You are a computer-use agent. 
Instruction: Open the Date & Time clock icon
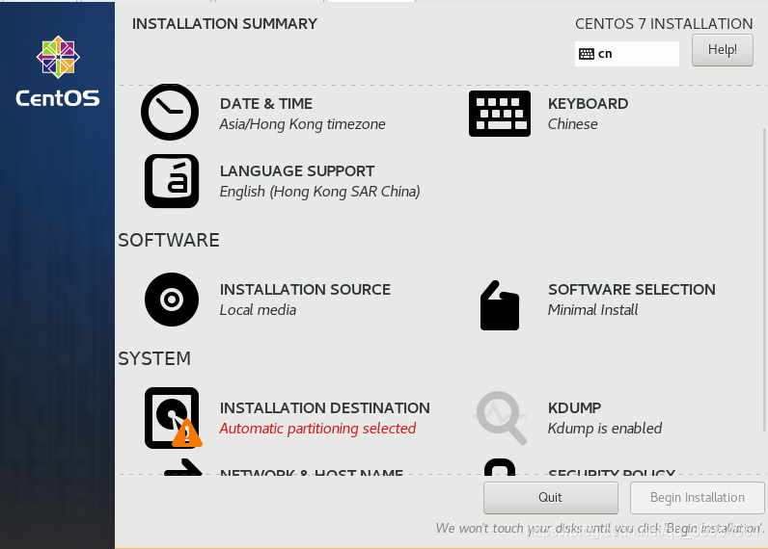pyautogui.click(x=170, y=112)
